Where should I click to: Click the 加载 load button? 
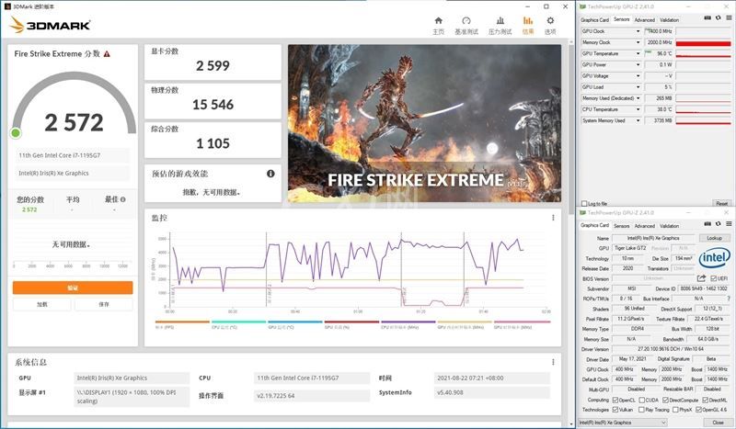pos(42,304)
